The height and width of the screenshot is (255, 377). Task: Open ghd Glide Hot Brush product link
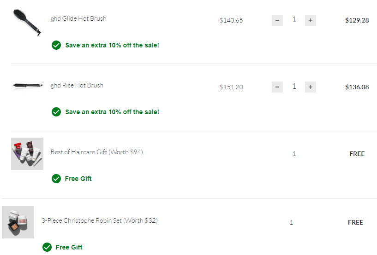[x=78, y=19]
